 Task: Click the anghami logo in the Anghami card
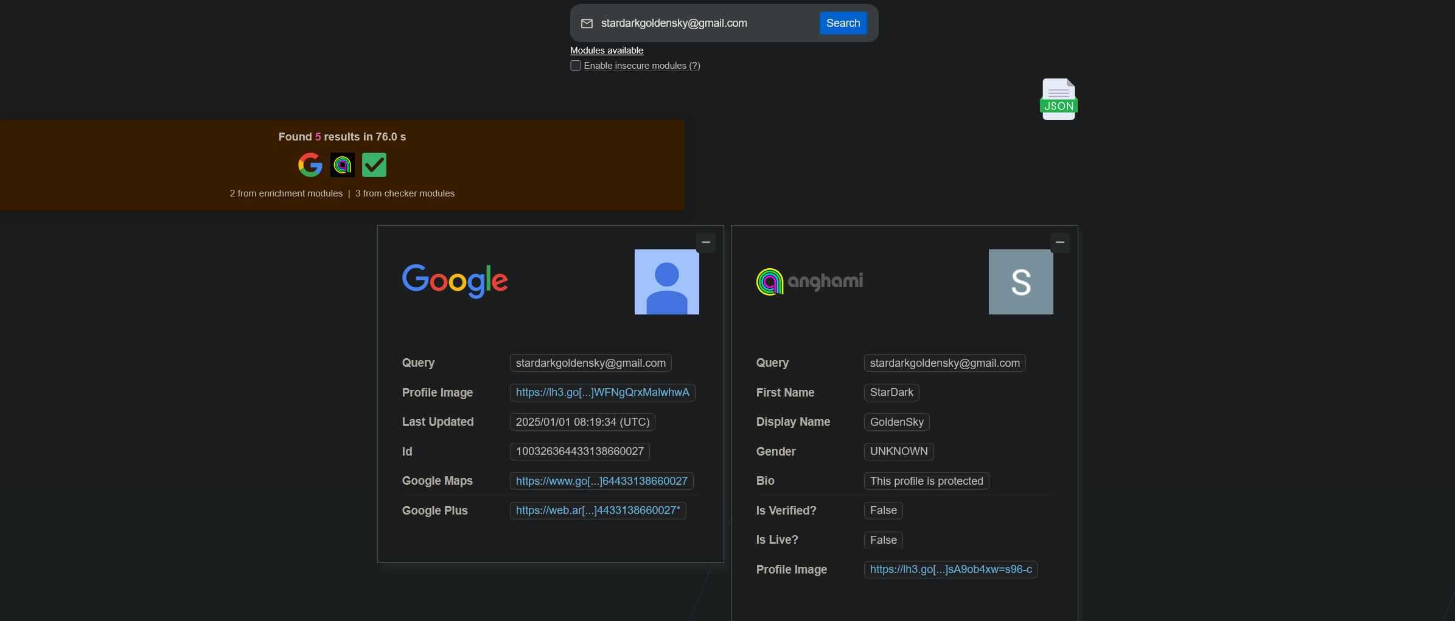point(809,282)
